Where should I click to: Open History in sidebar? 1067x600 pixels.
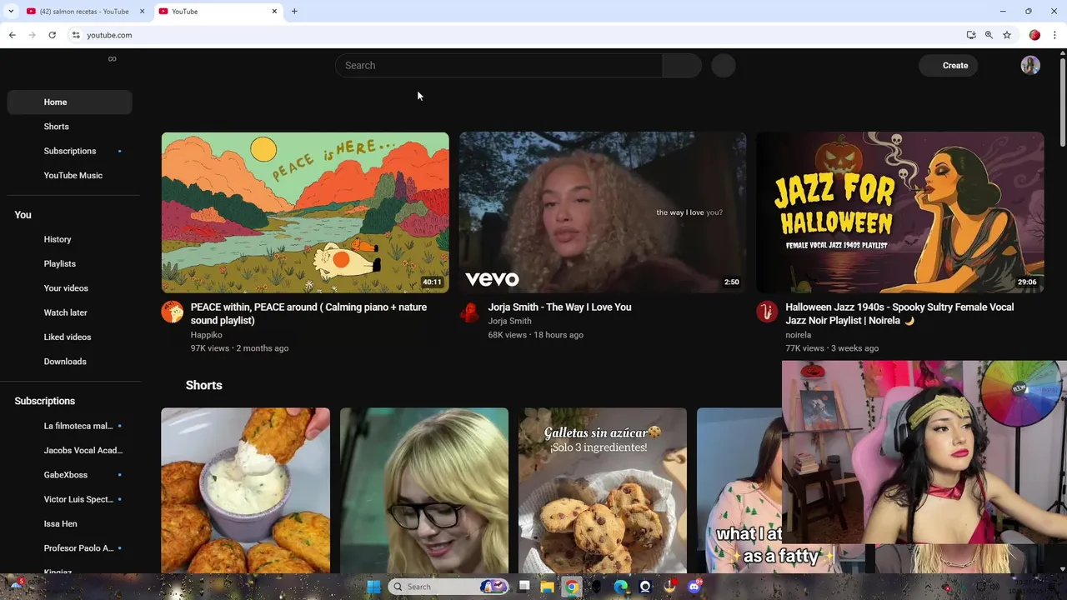coord(69,239)
